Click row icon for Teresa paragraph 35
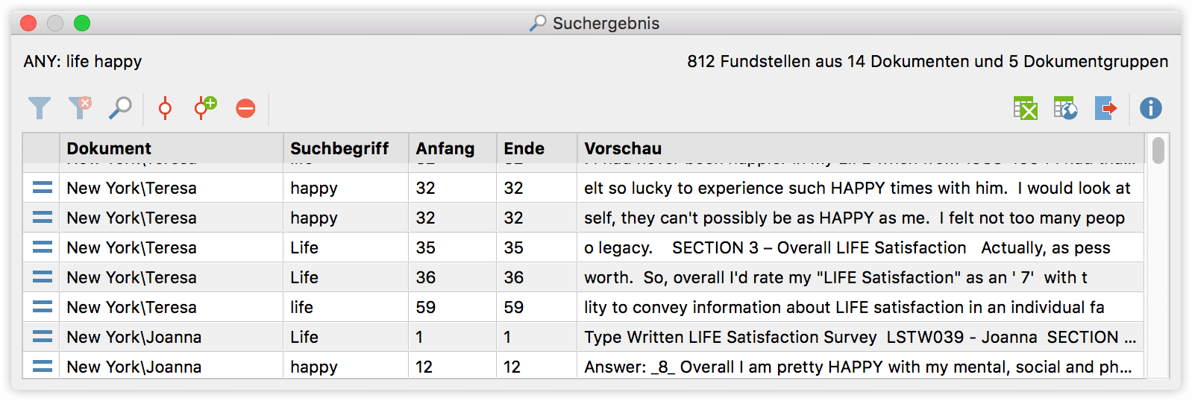This screenshot has width=1192, height=401. 43,247
